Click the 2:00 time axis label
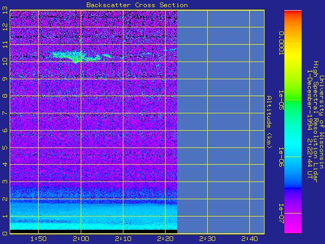 tap(81, 239)
